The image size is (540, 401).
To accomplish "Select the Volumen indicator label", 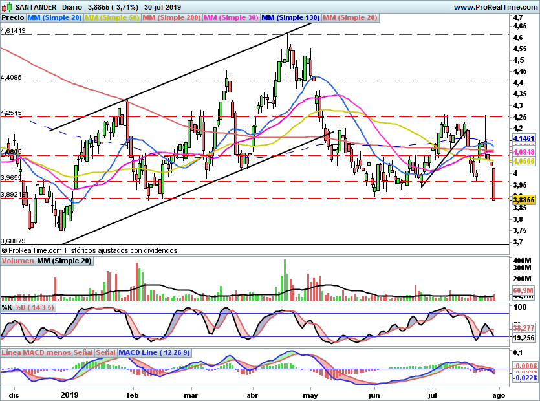I will 17,261.
